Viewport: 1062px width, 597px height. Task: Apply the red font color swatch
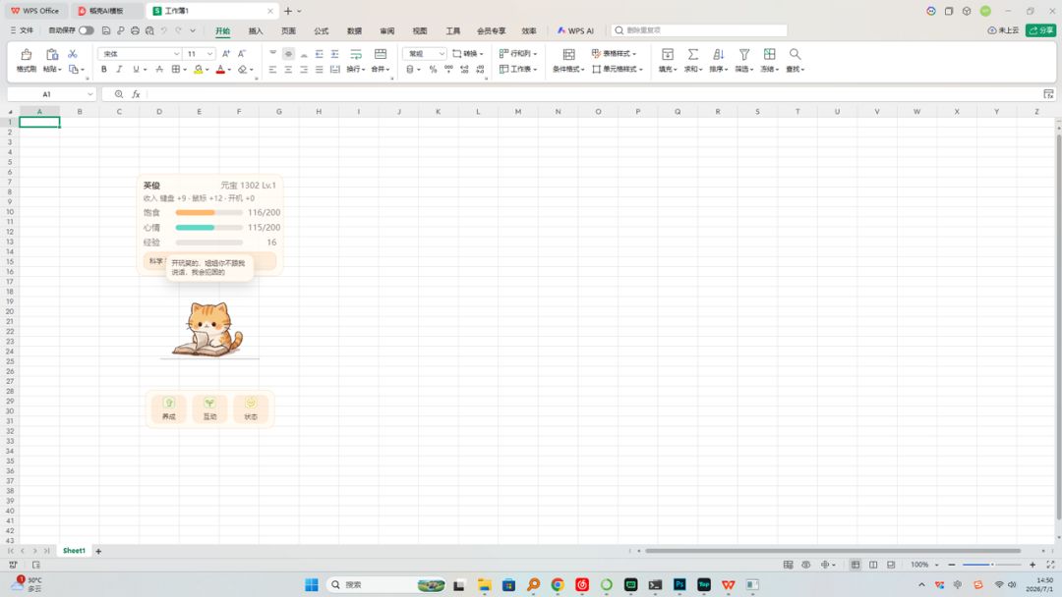pyautogui.click(x=220, y=69)
